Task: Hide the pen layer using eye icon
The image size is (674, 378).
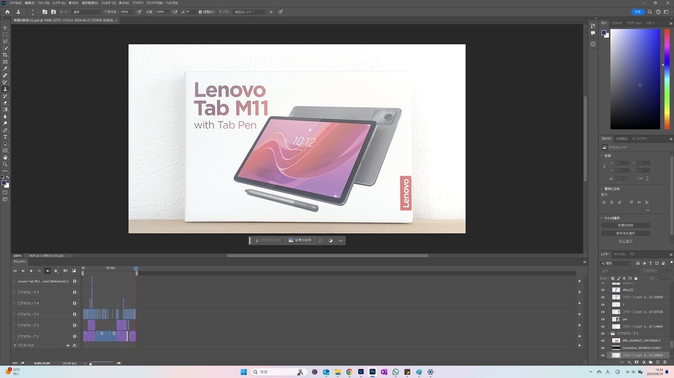Action: click(603, 319)
